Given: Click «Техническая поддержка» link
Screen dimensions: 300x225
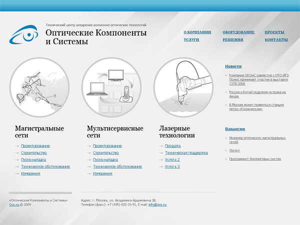Looking at the screenshot, I should [186, 153].
